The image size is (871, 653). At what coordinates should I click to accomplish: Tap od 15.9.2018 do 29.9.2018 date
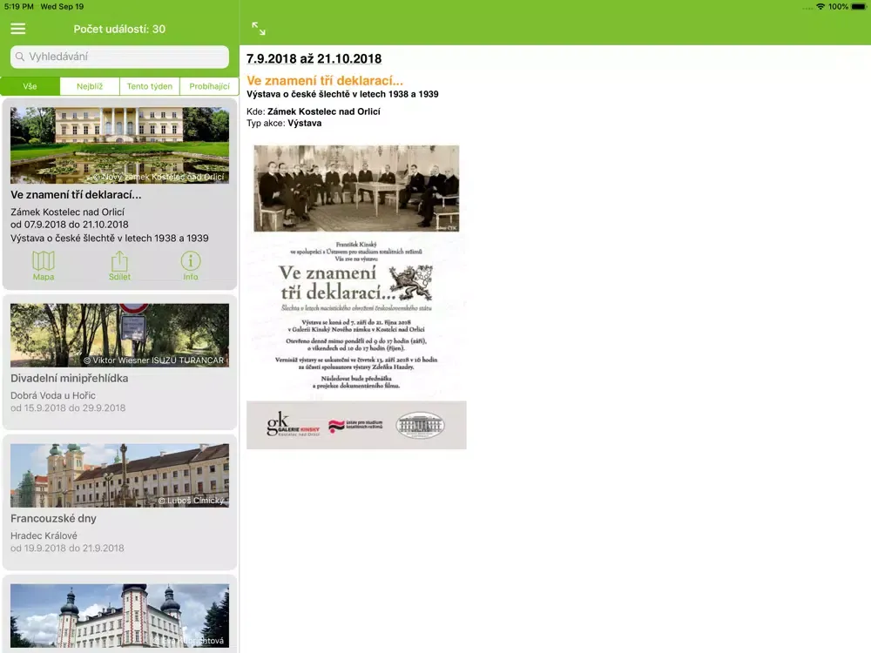68,408
